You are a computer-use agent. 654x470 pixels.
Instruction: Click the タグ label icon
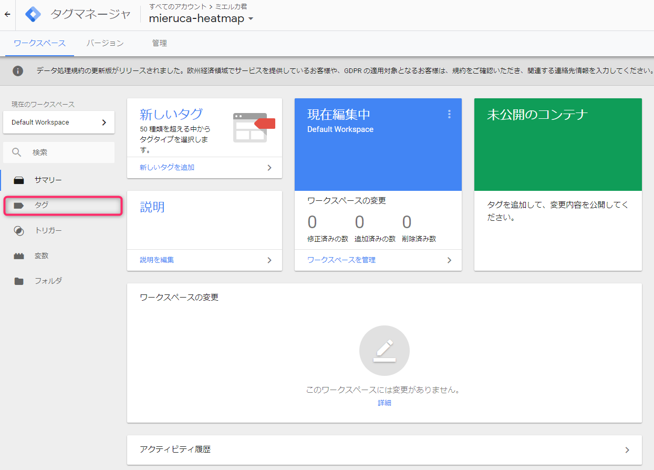click(x=19, y=206)
